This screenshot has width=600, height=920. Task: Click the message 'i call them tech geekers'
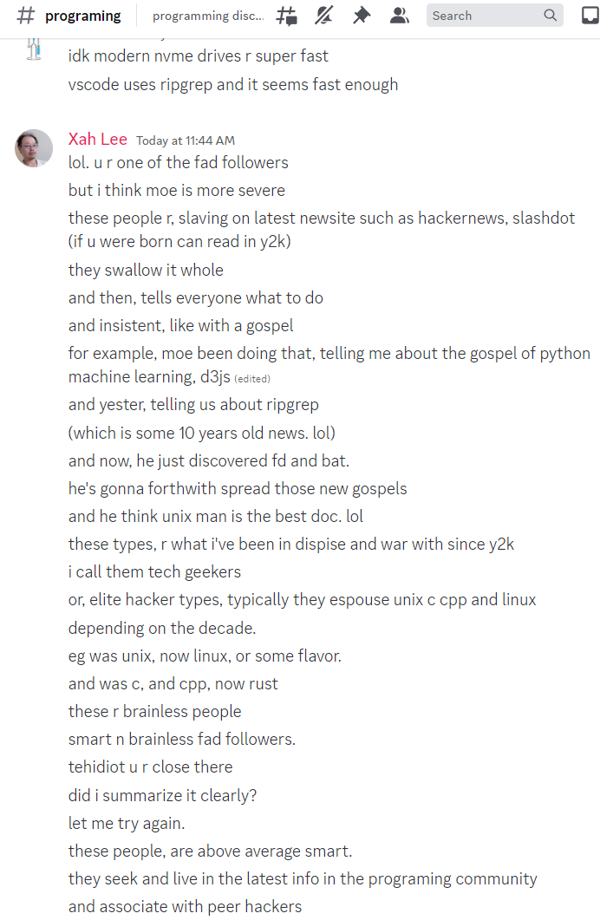[x=155, y=572]
